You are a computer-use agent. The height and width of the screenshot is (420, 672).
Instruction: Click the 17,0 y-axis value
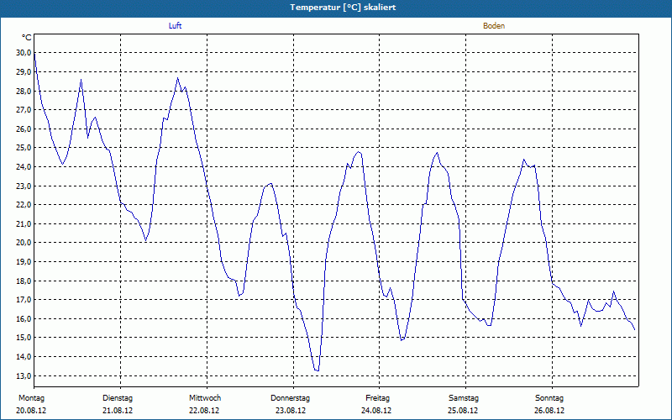pos(24,300)
